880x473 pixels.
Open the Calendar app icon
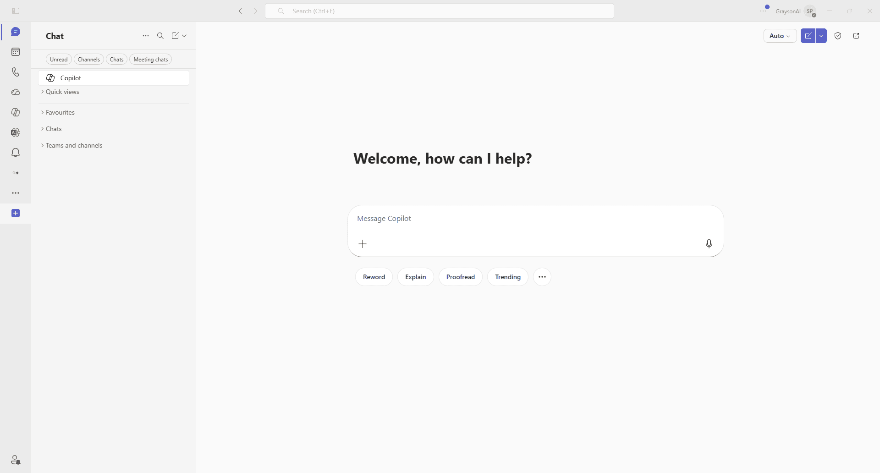point(16,52)
